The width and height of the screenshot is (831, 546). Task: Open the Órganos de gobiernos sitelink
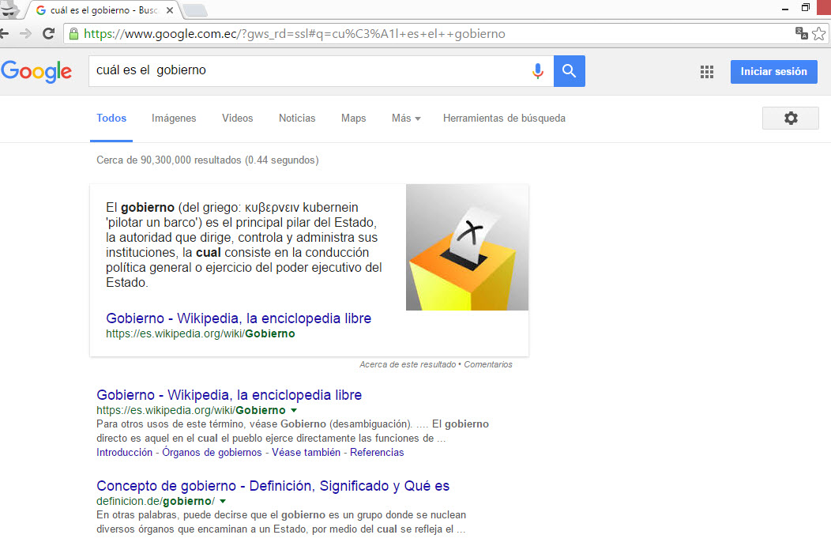[x=212, y=452]
